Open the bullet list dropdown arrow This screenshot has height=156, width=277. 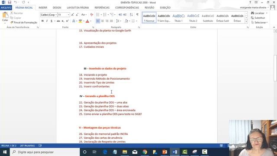coord(101,15)
